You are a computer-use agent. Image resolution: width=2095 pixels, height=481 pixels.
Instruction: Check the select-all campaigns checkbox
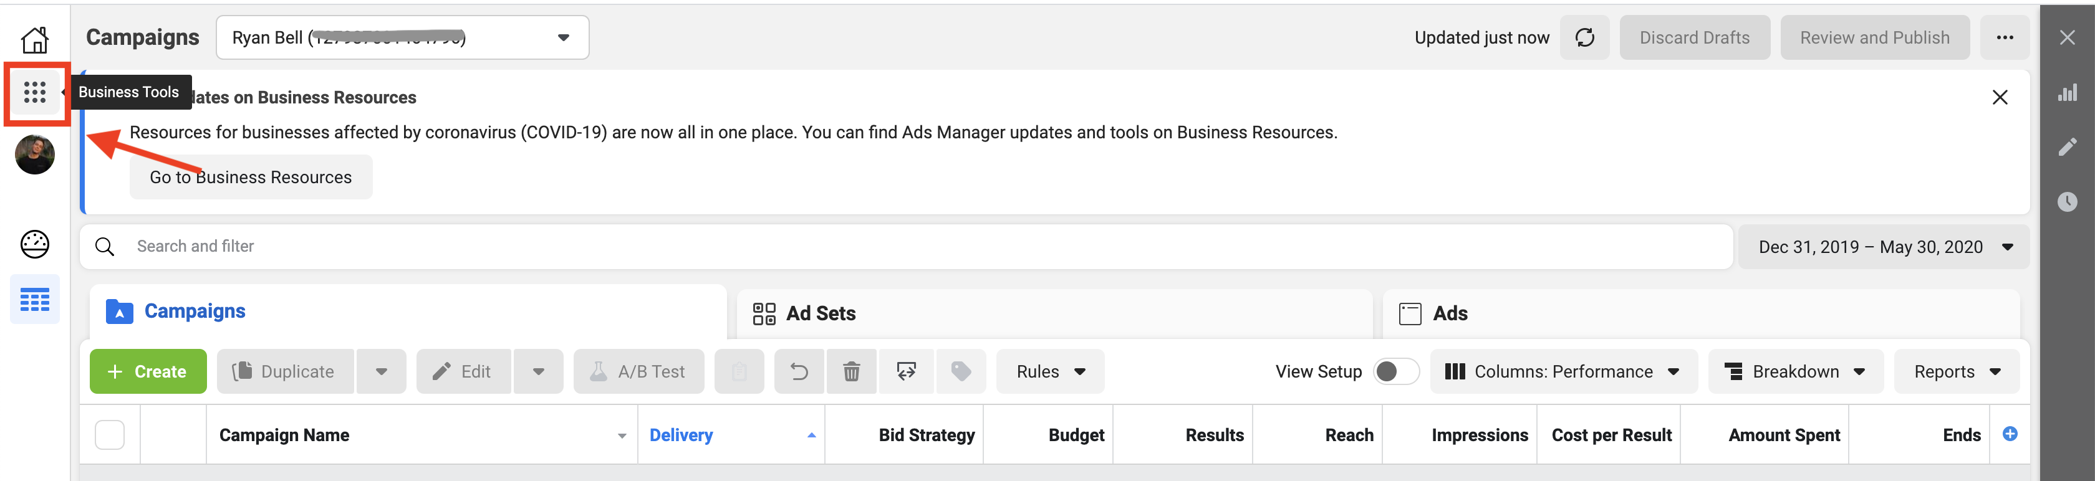coord(110,435)
